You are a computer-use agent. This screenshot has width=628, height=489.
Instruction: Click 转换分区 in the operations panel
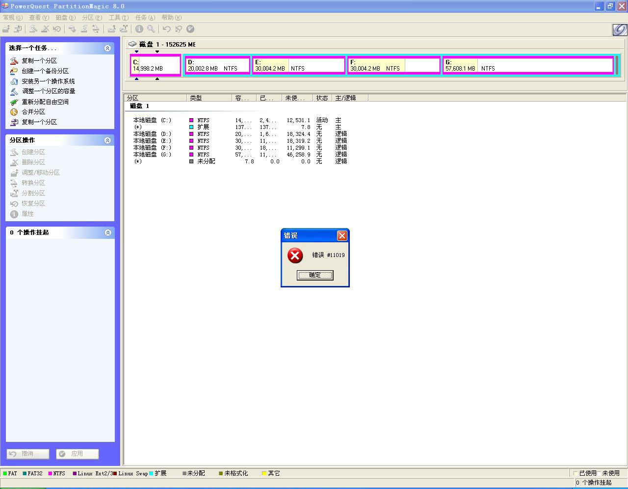coord(33,183)
